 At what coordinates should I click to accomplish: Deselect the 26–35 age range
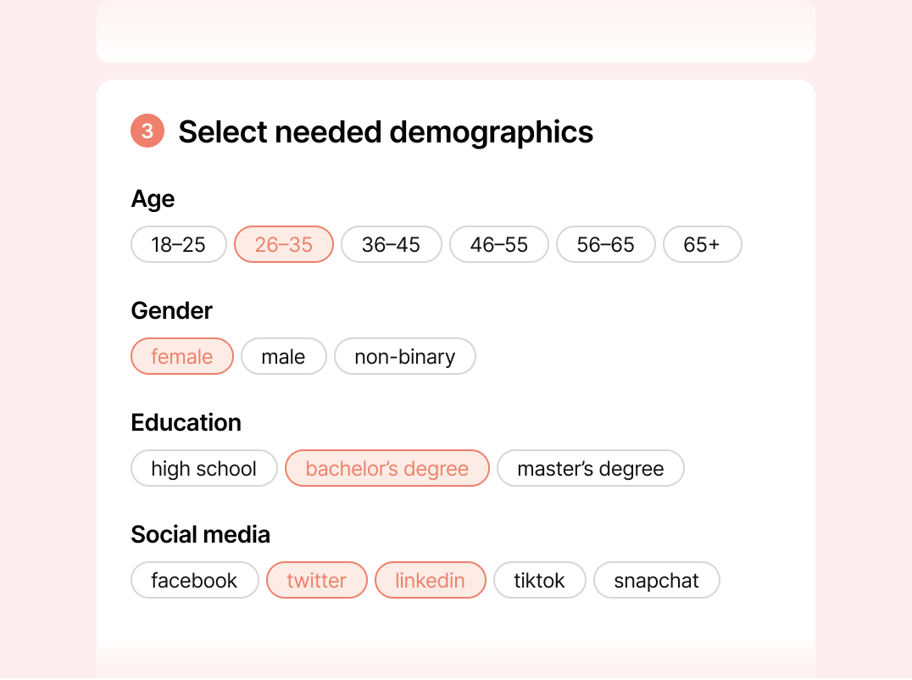(284, 244)
